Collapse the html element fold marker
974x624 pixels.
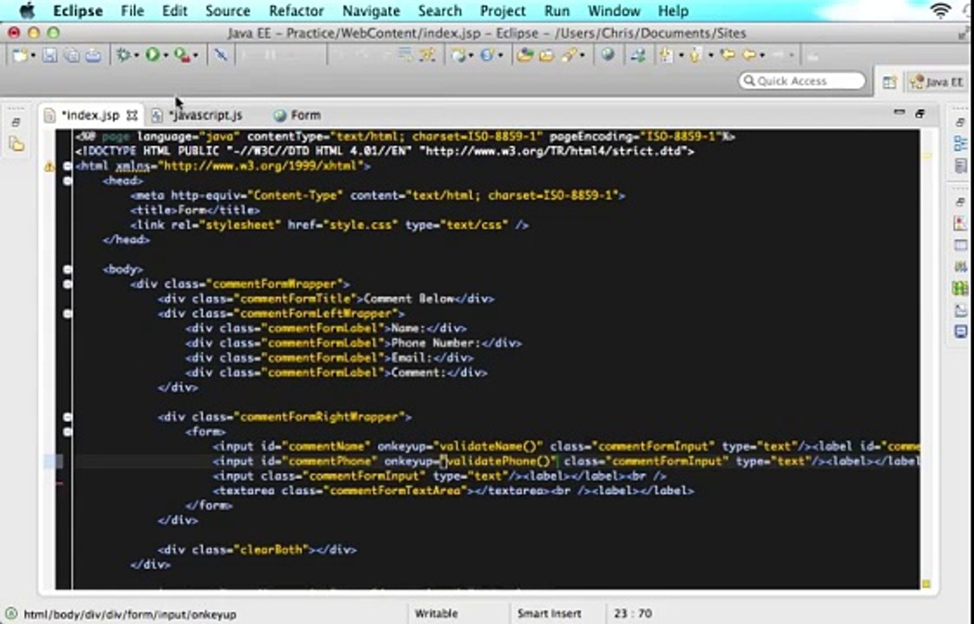[x=68, y=166]
